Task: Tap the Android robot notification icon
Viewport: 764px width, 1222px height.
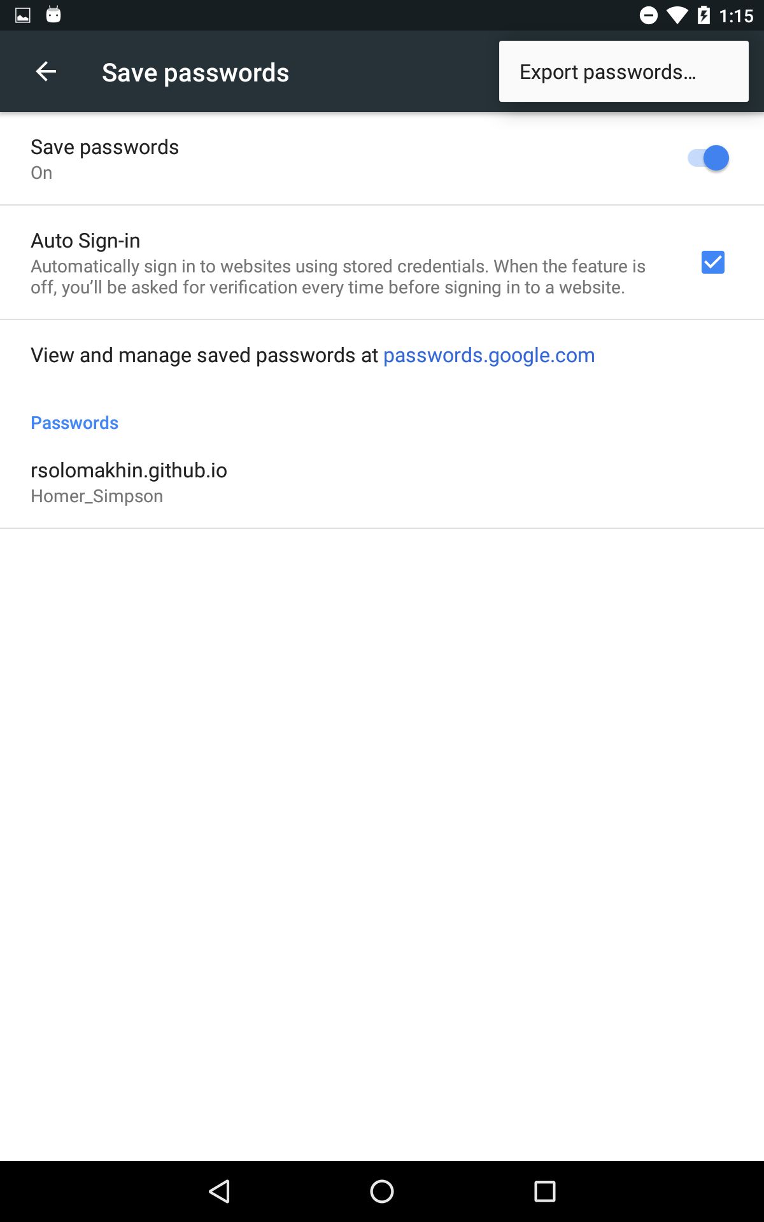Action: (x=53, y=15)
